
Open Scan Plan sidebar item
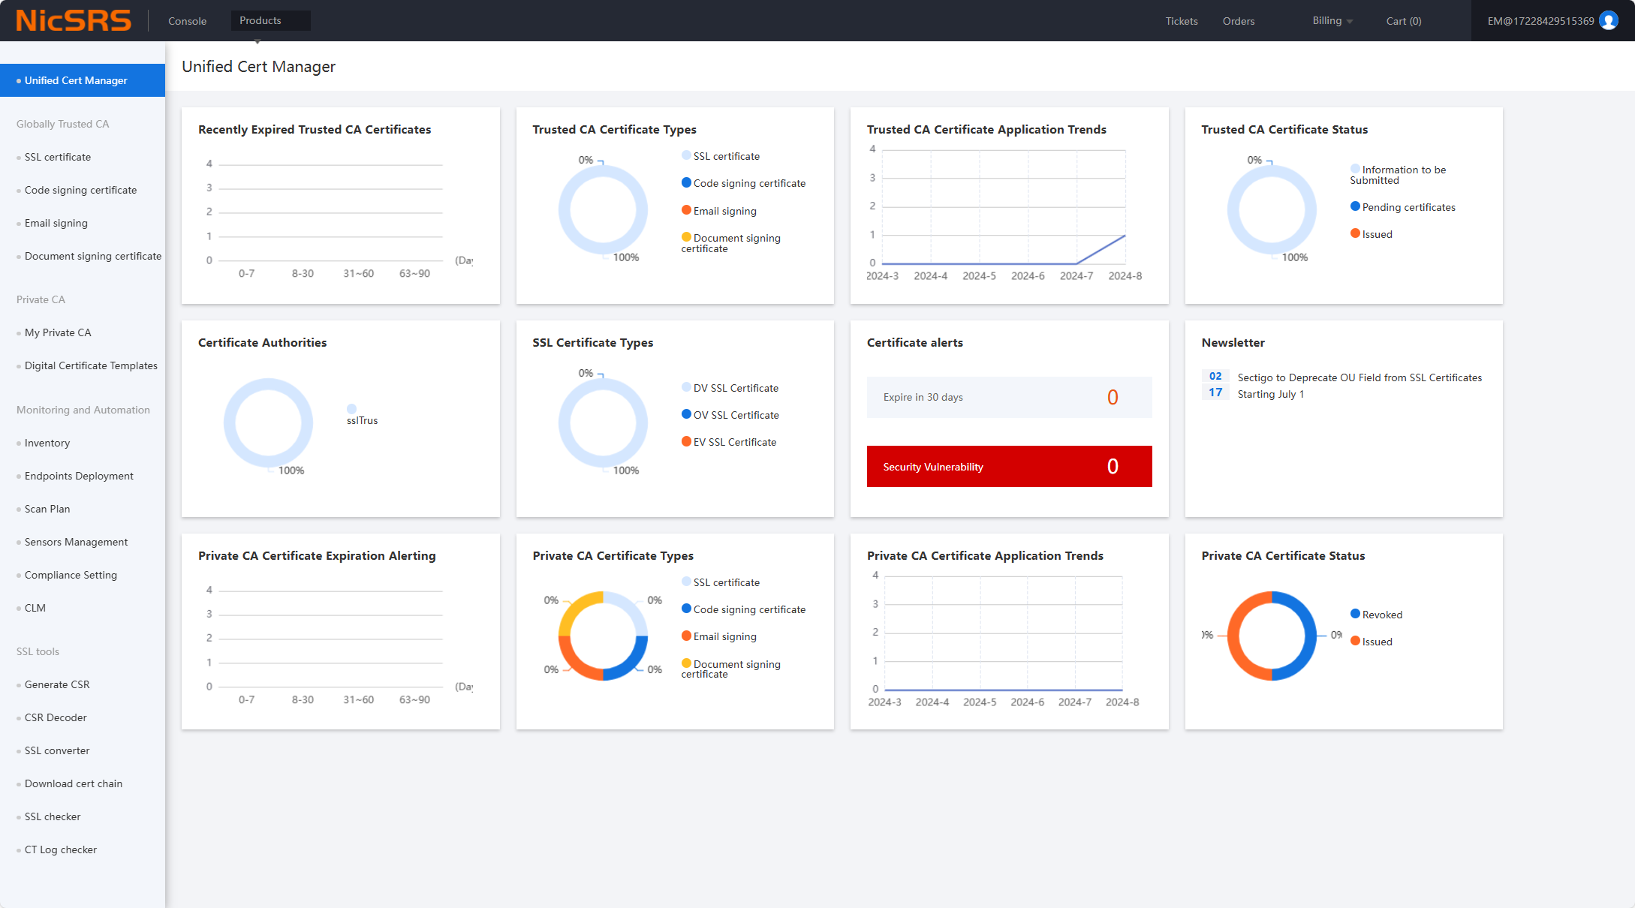47,509
